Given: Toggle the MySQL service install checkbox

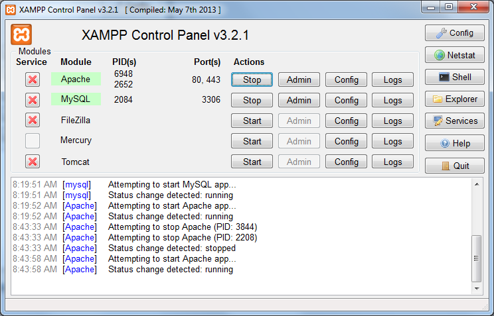Looking at the screenshot, I should pos(33,100).
